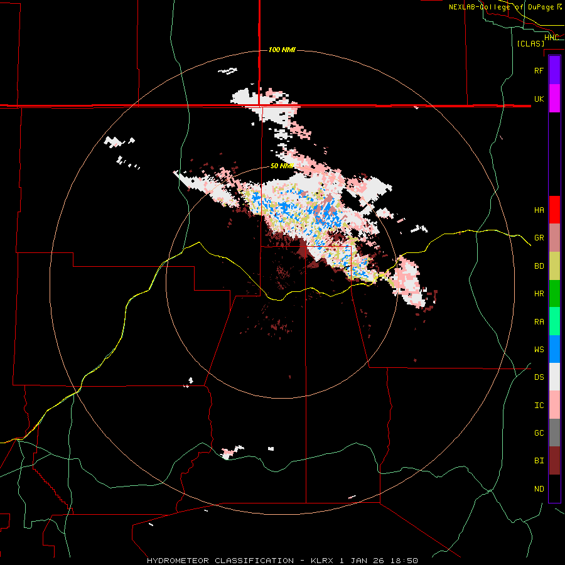
Task: Click the IC legend label
Action: pyautogui.click(x=539, y=405)
